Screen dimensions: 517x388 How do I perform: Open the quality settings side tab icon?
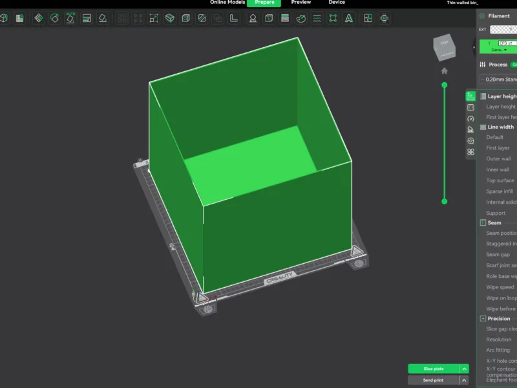point(470,96)
